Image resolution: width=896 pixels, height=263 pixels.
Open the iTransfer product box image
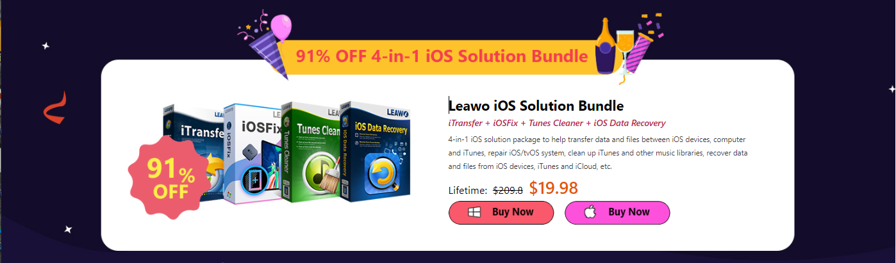click(194, 150)
